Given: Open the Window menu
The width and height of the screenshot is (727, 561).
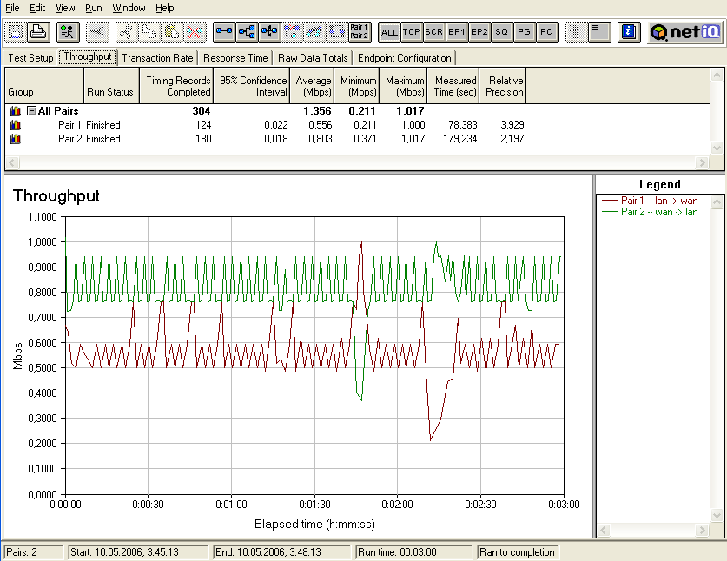Looking at the screenshot, I should pyautogui.click(x=129, y=8).
